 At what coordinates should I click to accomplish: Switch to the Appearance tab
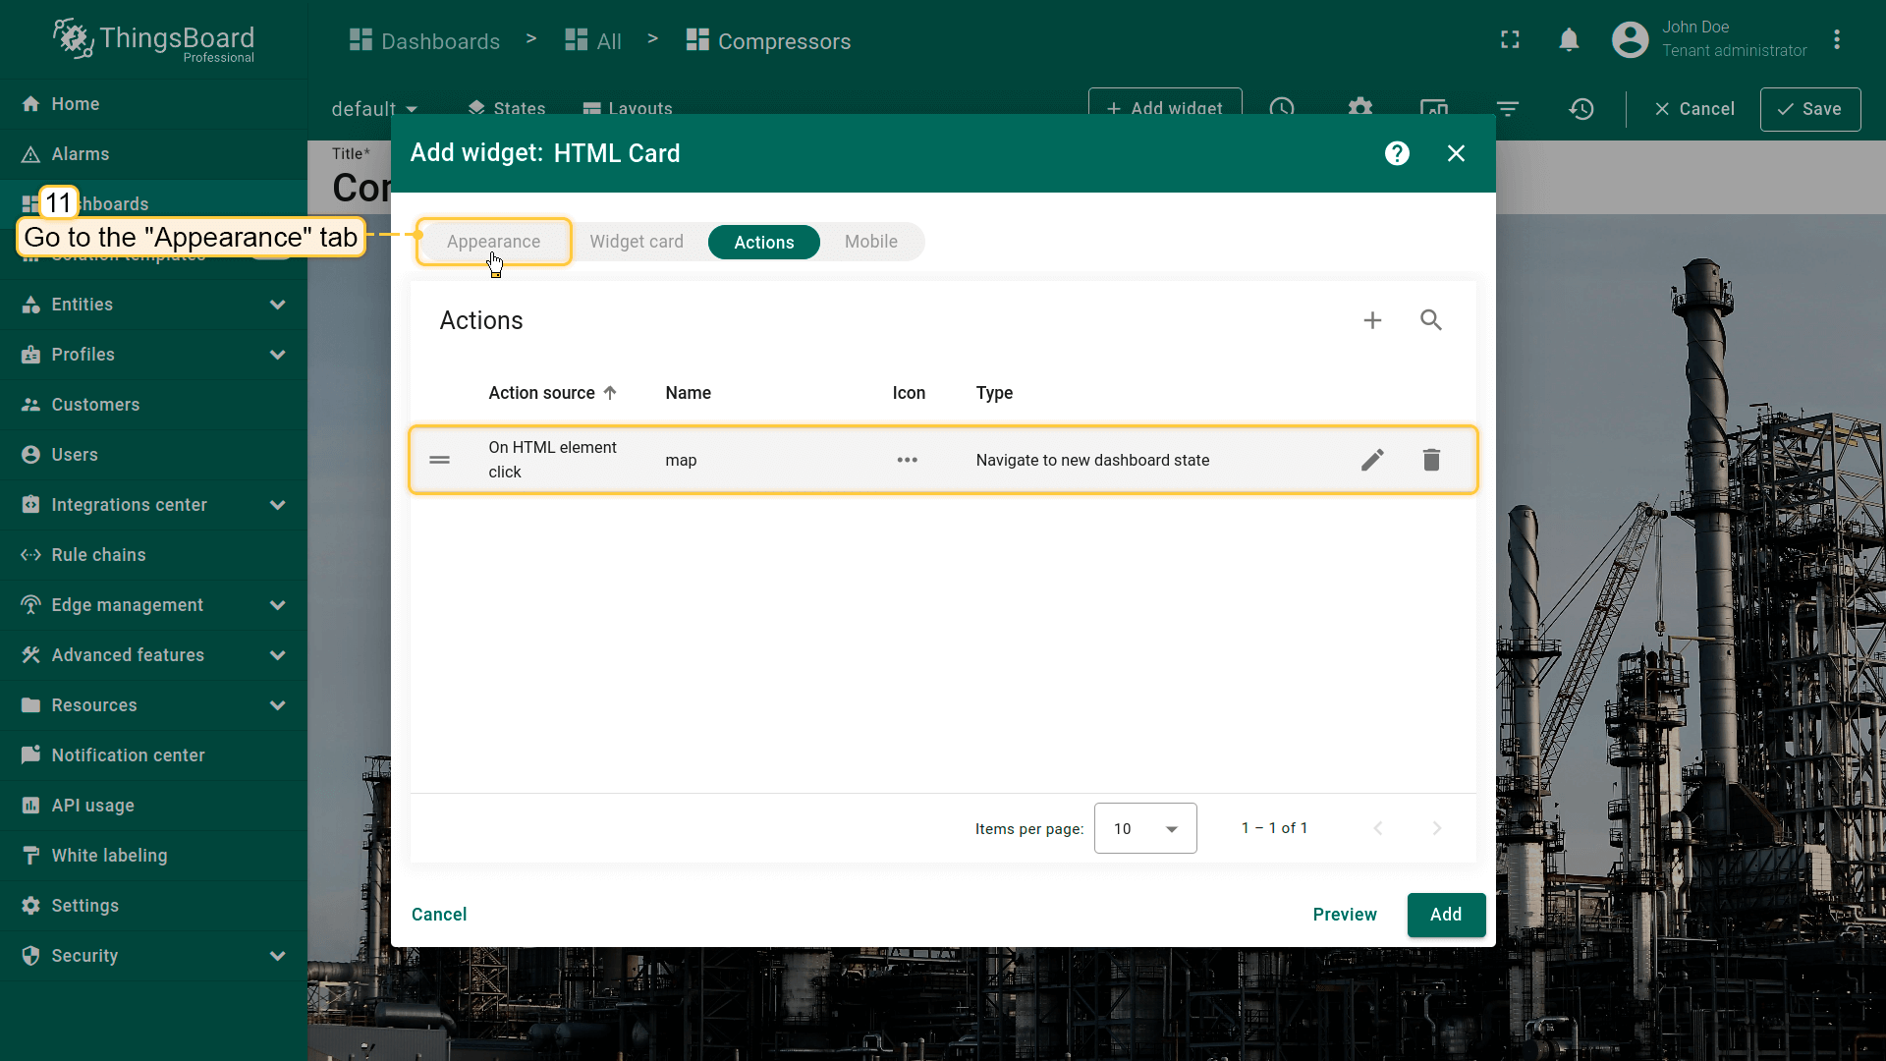tap(493, 242)
